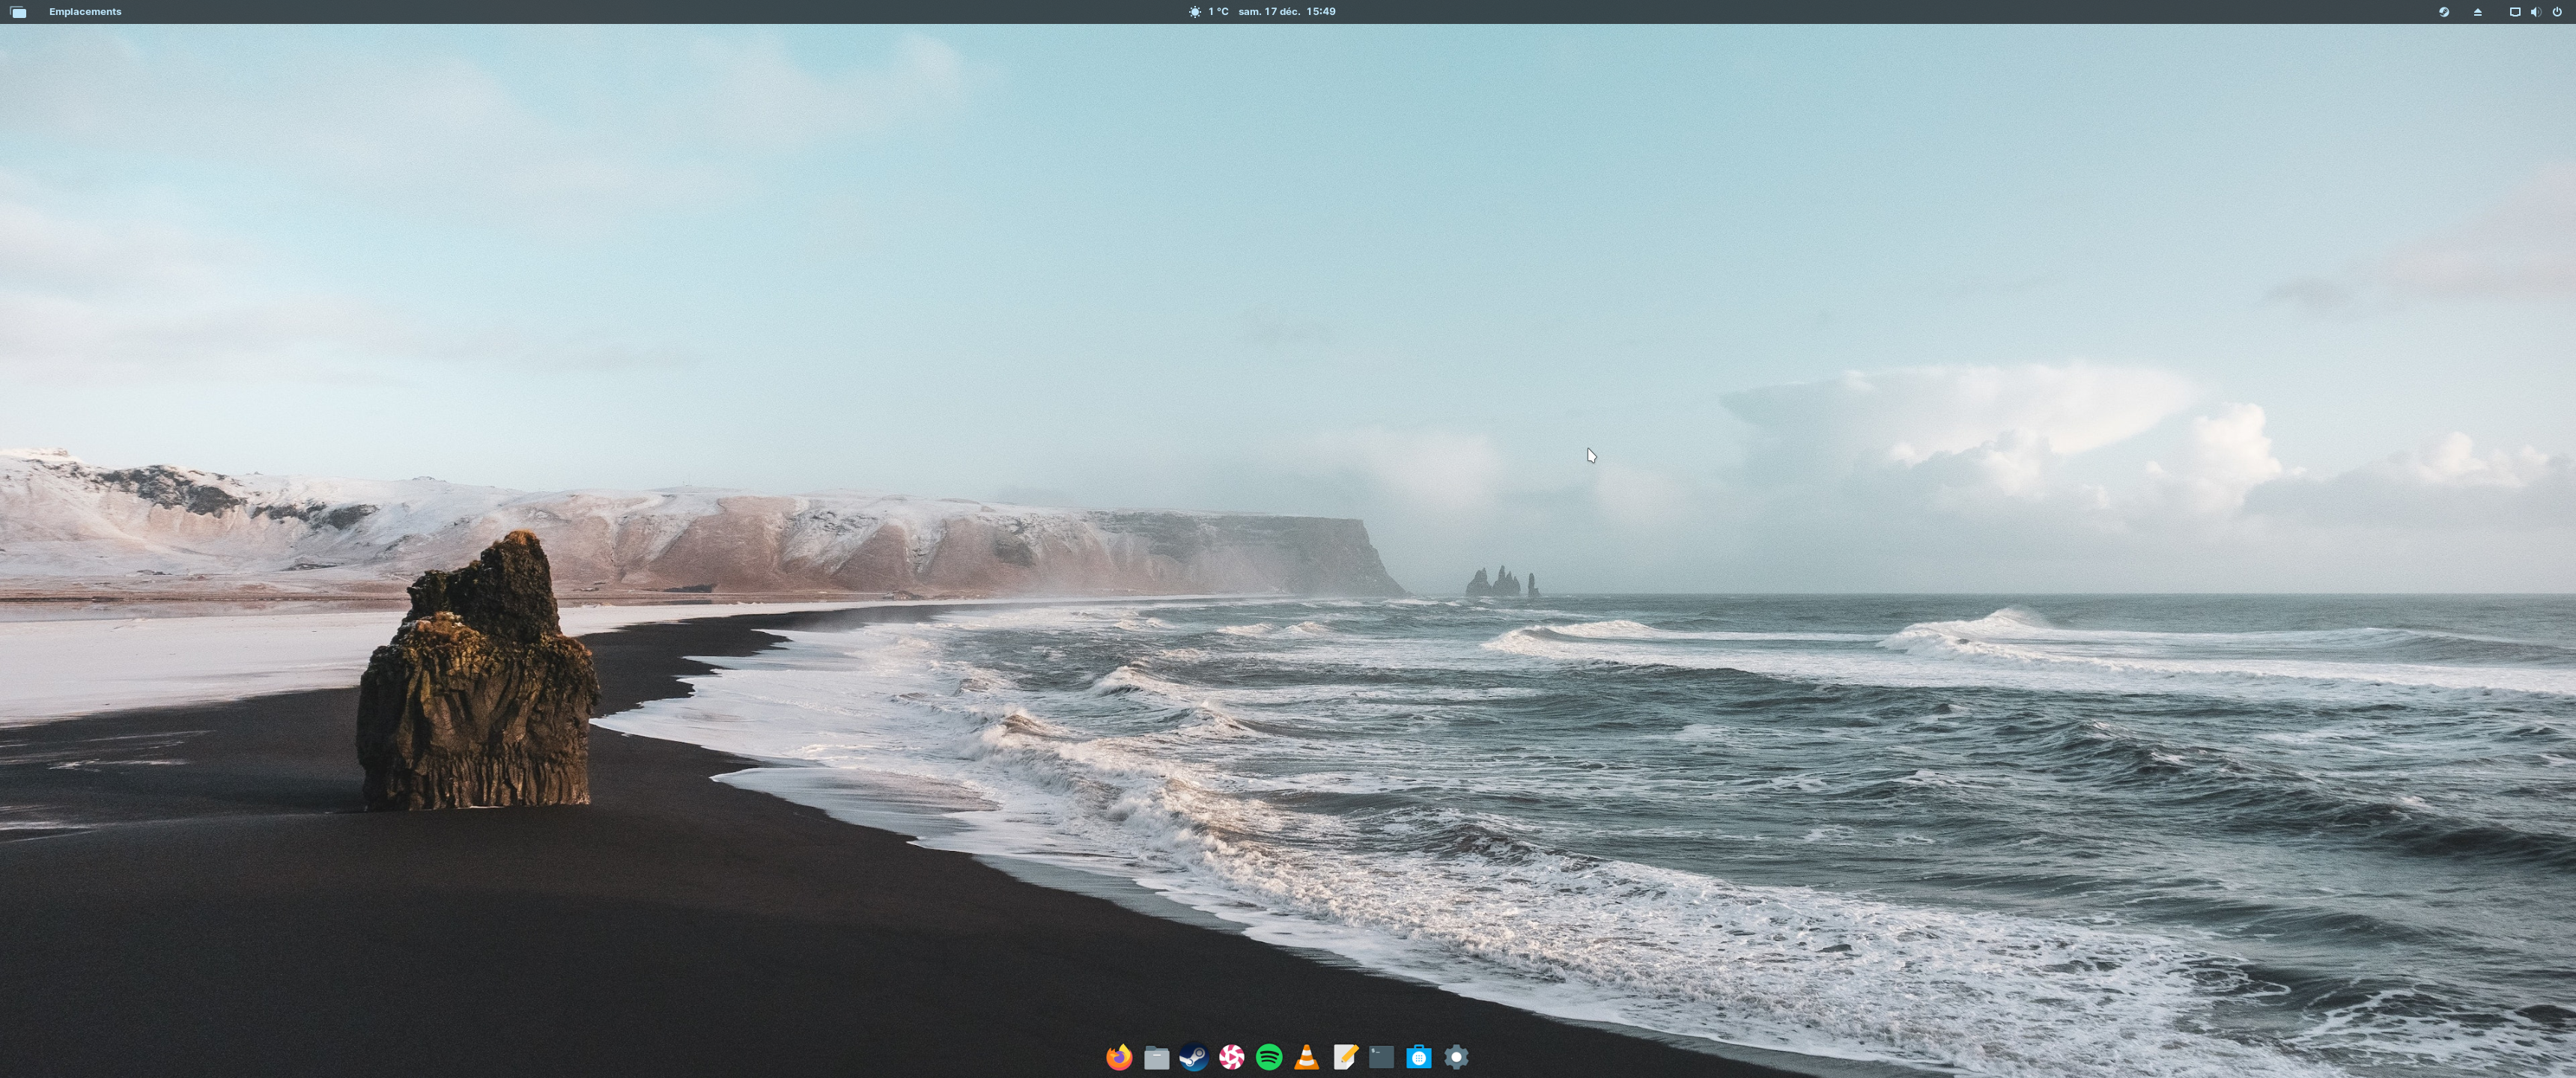Screen dimensions: 2576x1078
Task: Launch Spotify from the dock
Action: coord(1269,1057)
